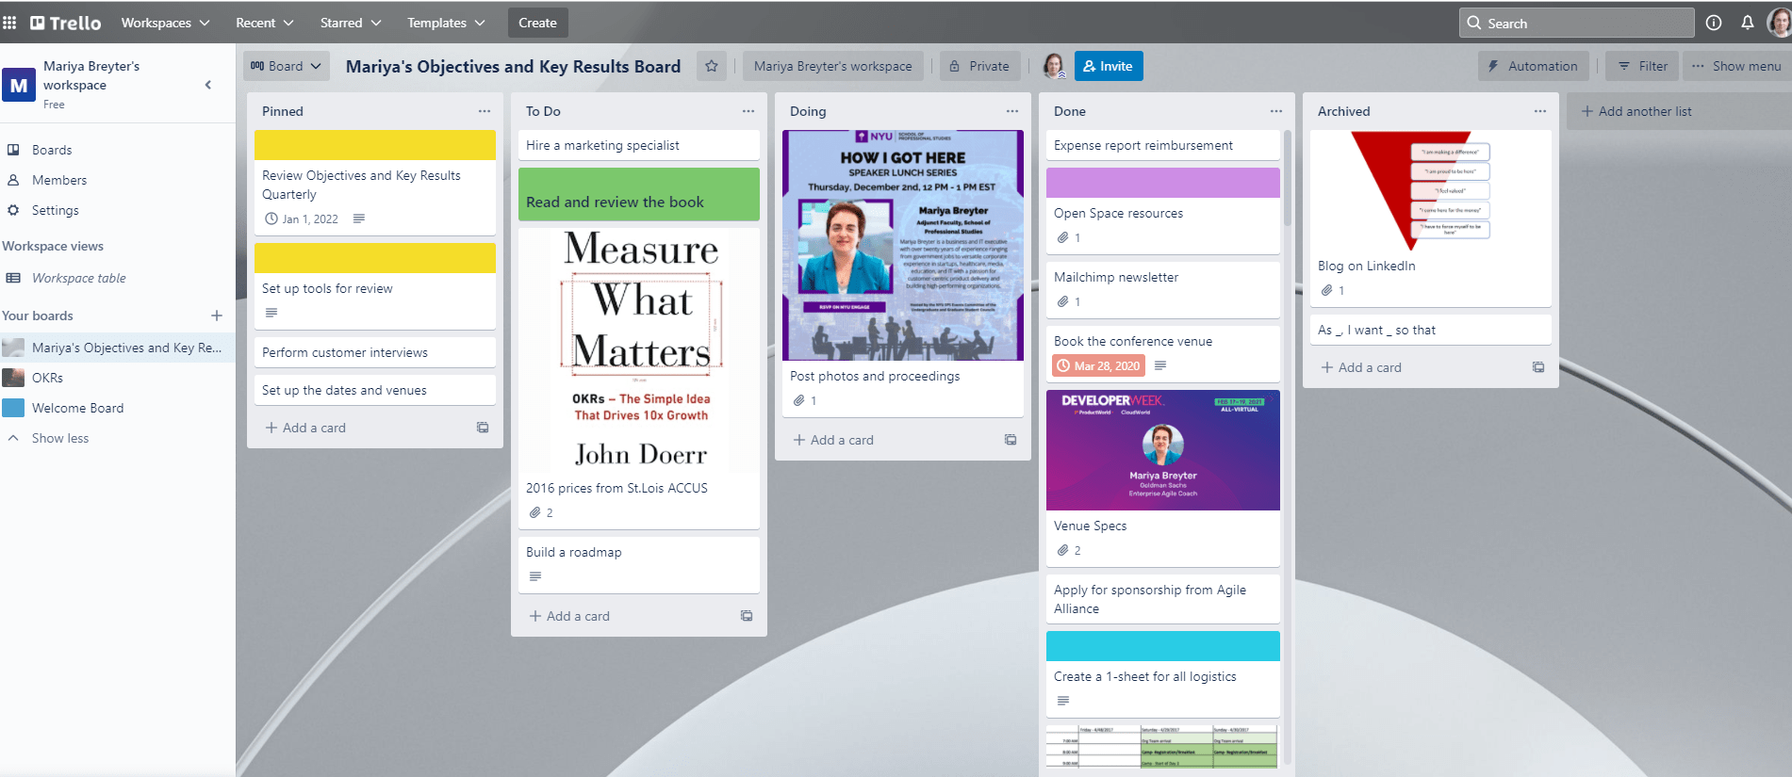
Task: Open the Expense report reimbursement card
Action: (x=1163, y=145)
